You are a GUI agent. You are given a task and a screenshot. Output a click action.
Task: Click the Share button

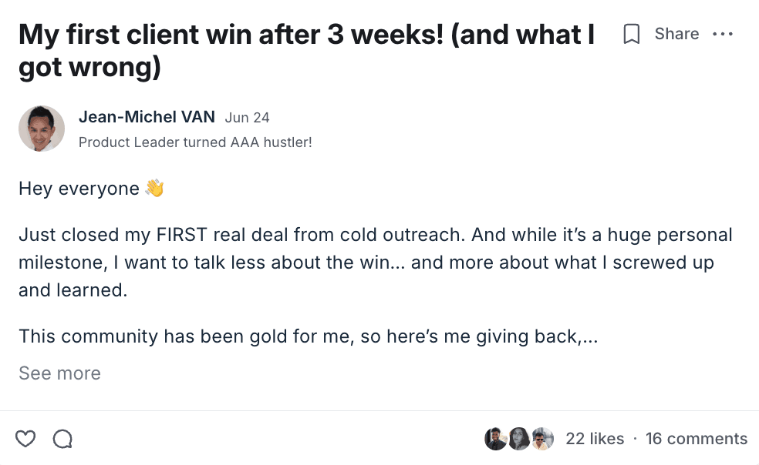676,34
